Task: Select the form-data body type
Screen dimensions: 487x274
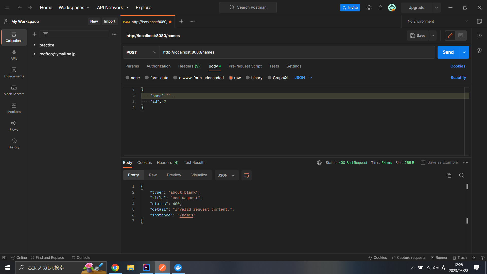Action: tap(156, 78)
